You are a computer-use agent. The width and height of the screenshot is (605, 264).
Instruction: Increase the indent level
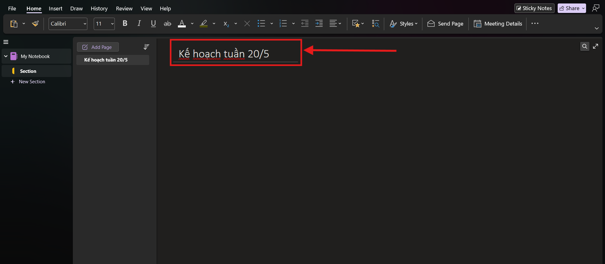coord(319,23)
